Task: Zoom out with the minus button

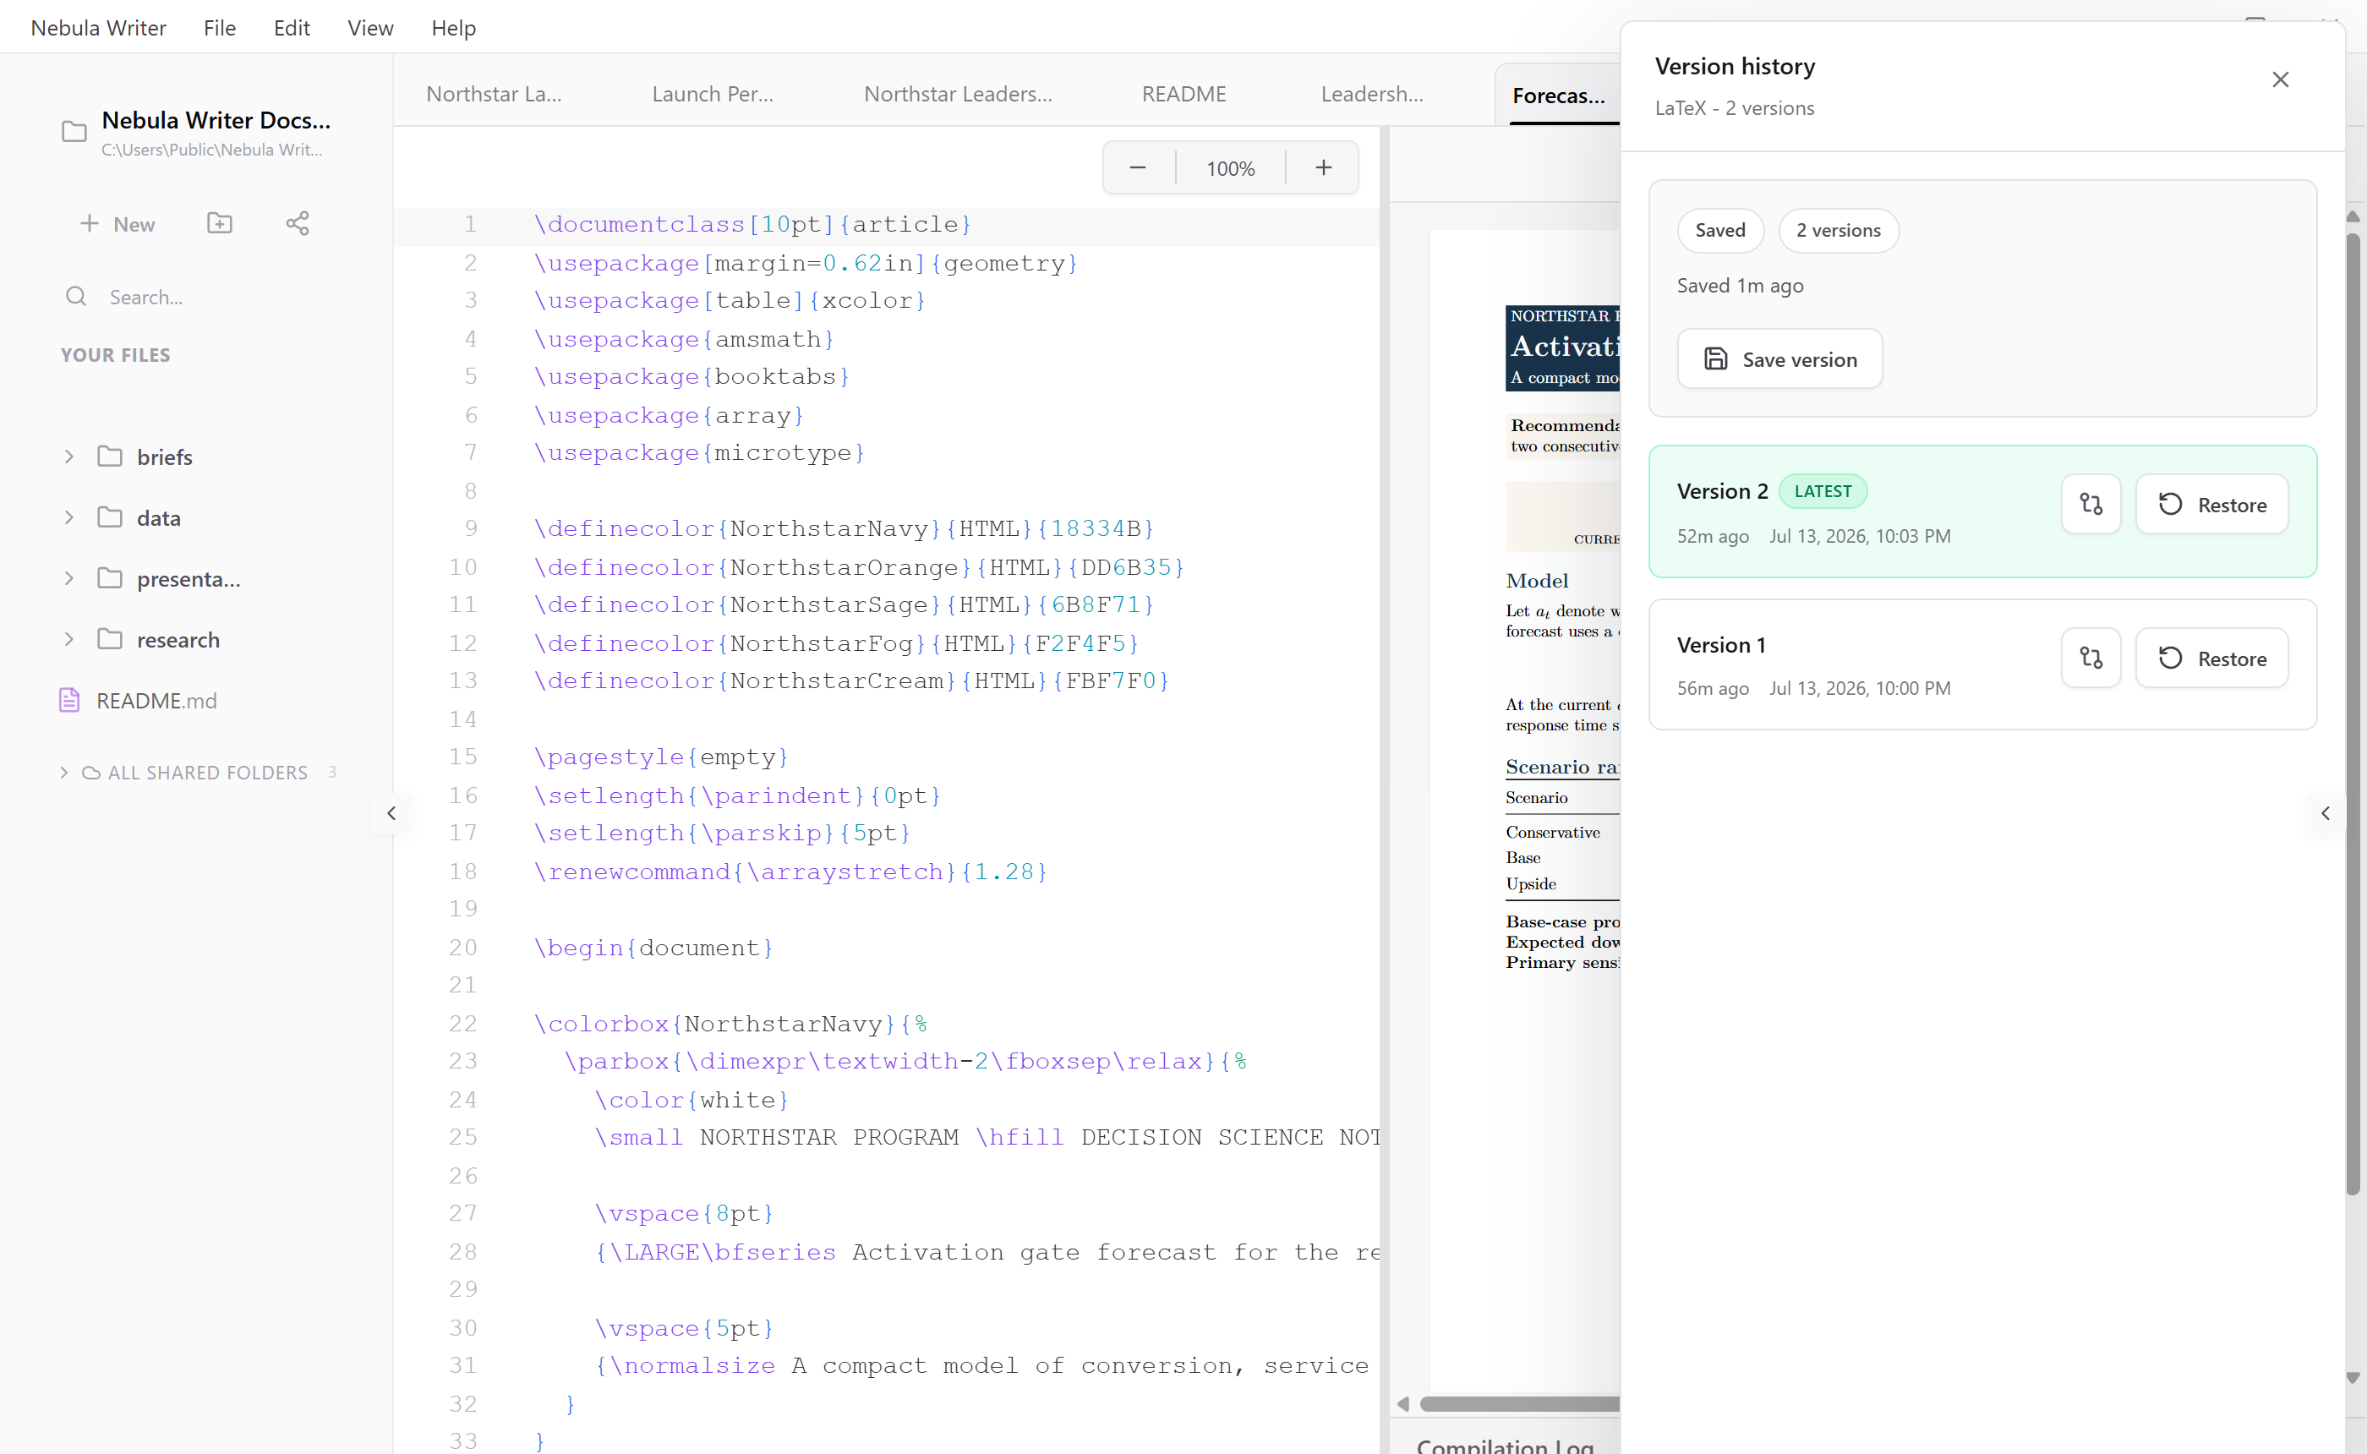Action: (1137, 167)
